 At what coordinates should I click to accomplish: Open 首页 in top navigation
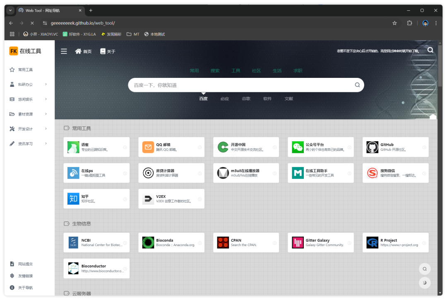83,51
